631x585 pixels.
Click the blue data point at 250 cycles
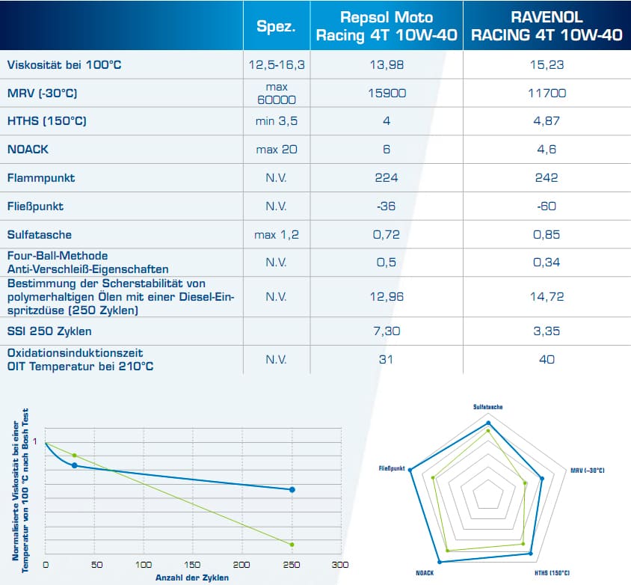pos(292,489)
